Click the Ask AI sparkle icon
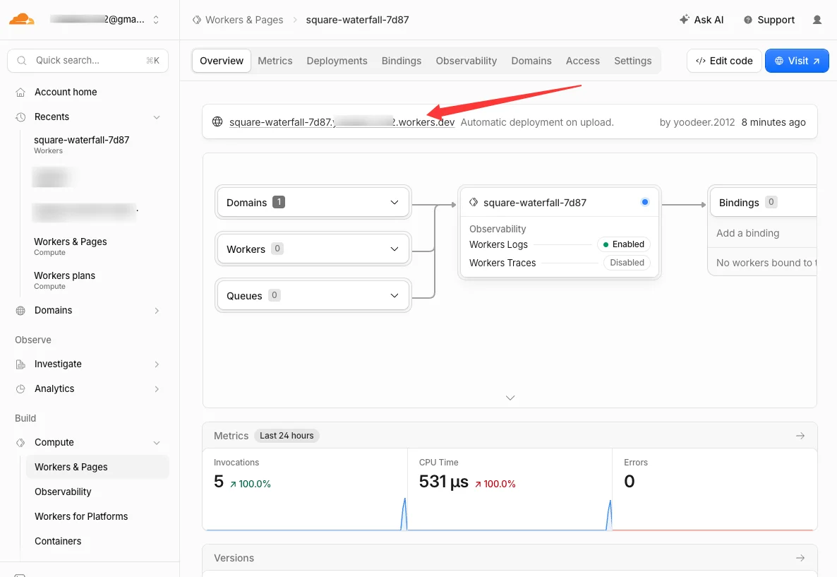Screen dimensions: 837x577 (684, 19)
